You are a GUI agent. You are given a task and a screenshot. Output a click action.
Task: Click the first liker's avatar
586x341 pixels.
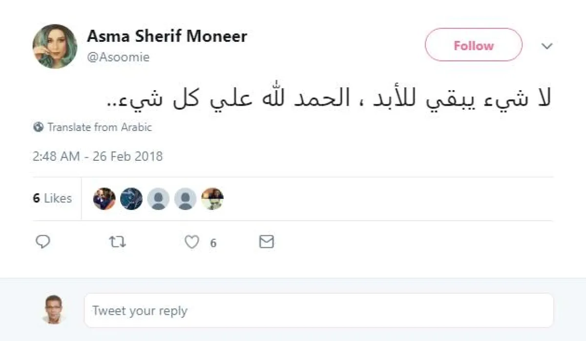tap(105, 199)
